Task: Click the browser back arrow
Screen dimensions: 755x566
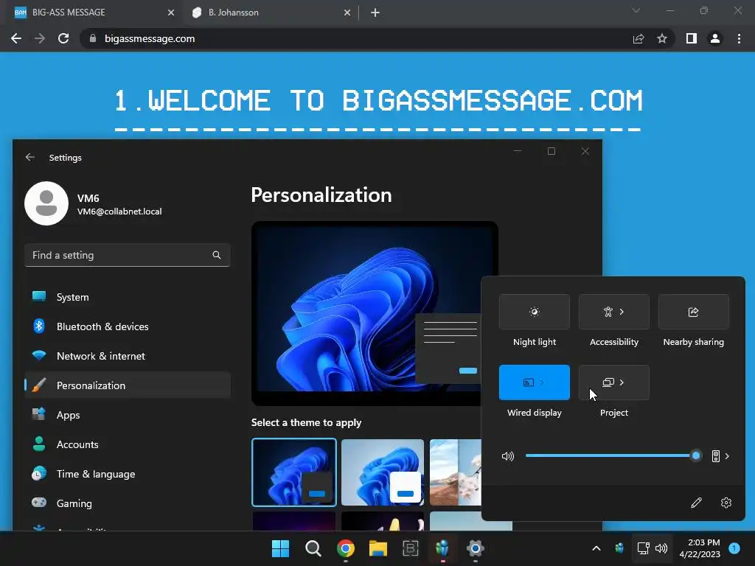Action: 16,38
